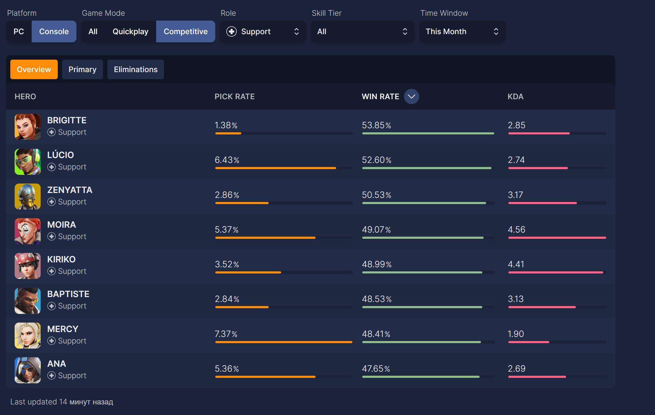Click Ana's 47.65% win rate value
Screen dimensions: 655x415
click(x=376, y=368)
